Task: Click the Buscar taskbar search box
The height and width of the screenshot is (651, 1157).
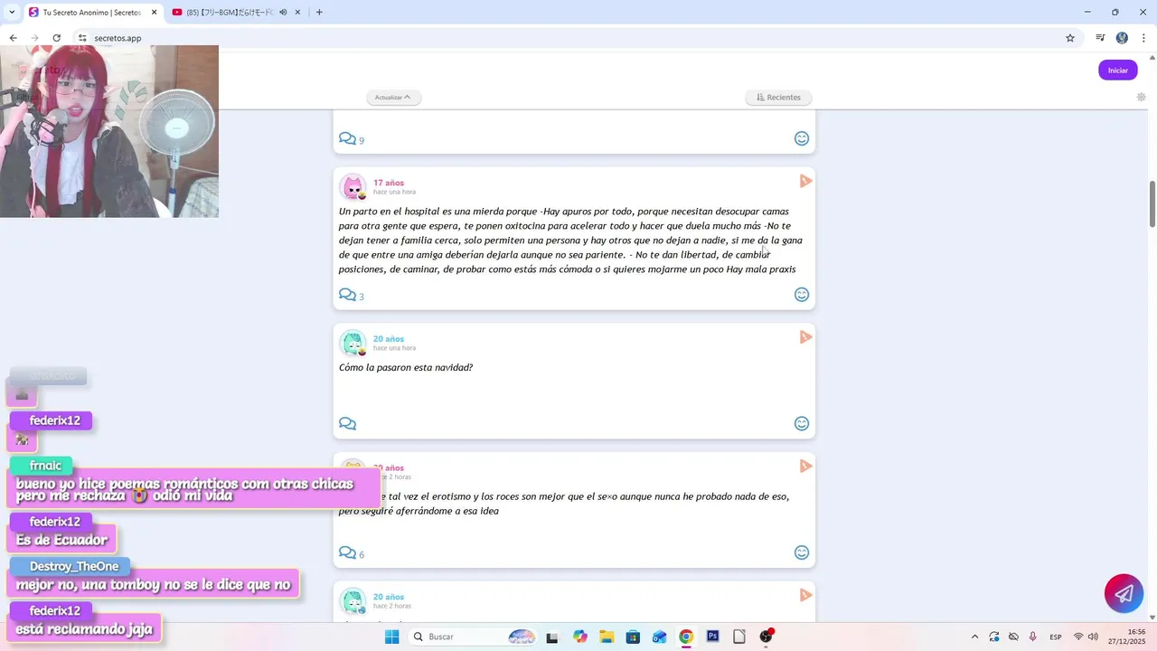Action: pyautogui.click(x=472, y=637)
